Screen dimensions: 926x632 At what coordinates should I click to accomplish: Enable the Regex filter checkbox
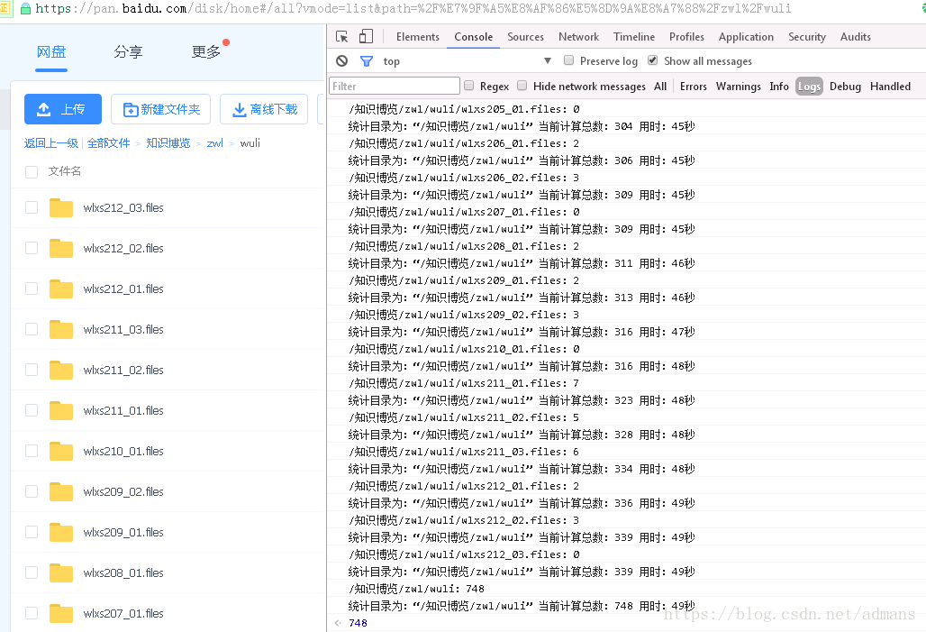pyautogui.click(x=469, y=86)
